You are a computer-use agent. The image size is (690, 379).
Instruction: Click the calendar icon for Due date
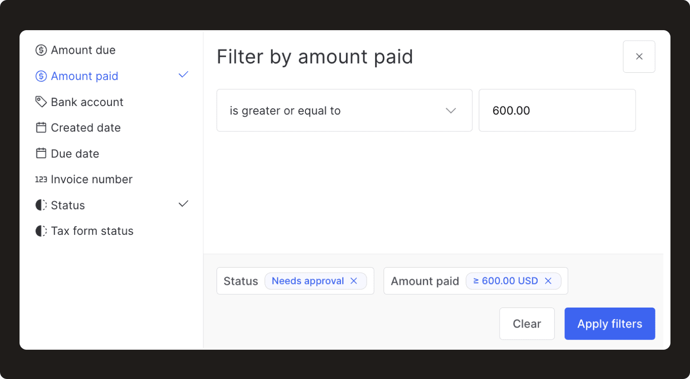click(41, 154)
